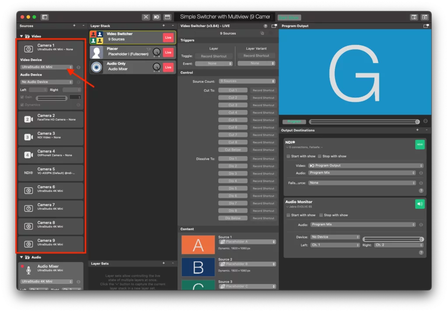The image size is (448, 312).
Task: Toggle the sidebar icon in the title bar
Action: pyautogui.click(x=45, y=17)
